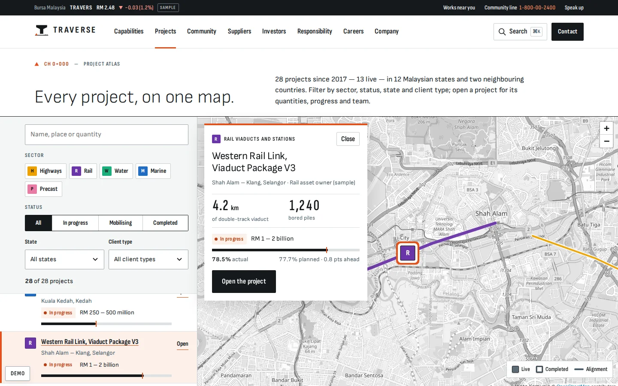
Task: Open the All client types dropdown
Action: coord(148,259)
